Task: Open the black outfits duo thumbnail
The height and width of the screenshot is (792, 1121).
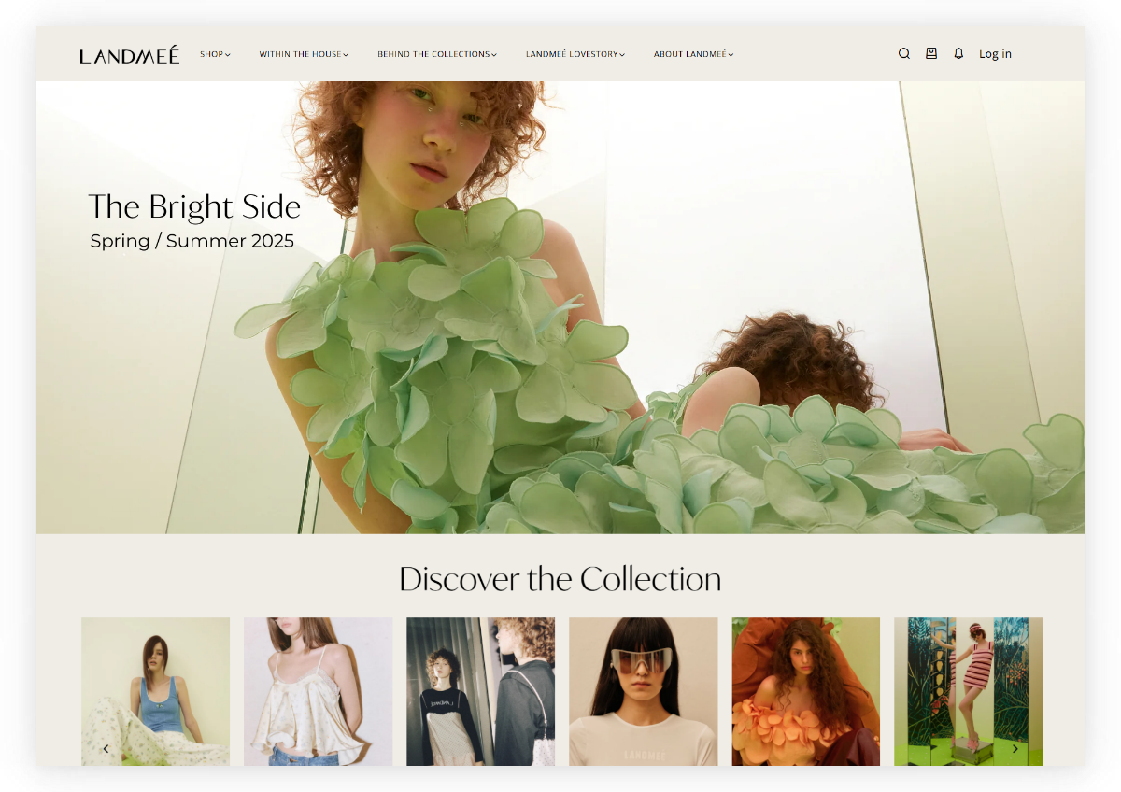Action: 480,691
